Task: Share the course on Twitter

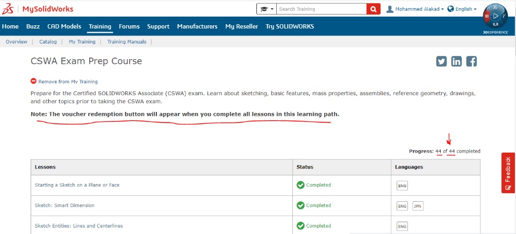Action: point(441,61)
